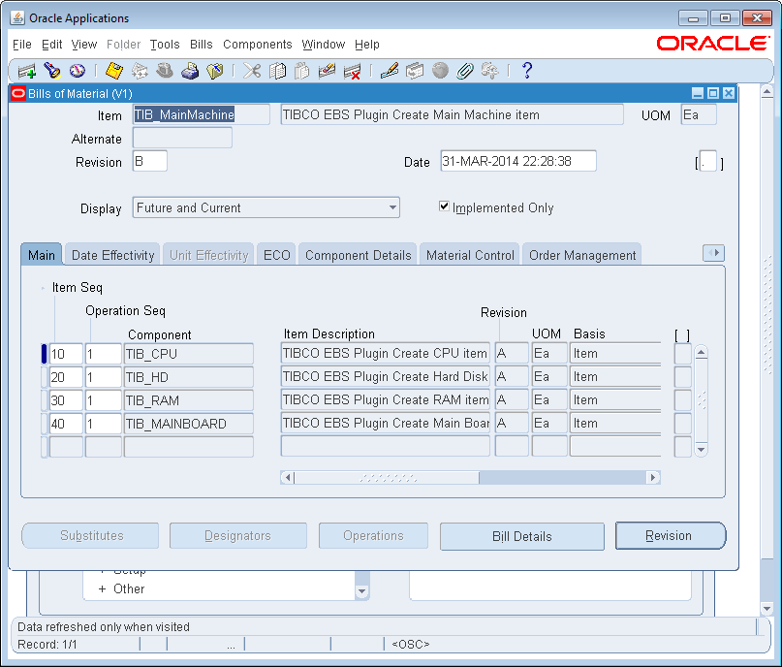Tick the checkbox in the TIB_HD row

pos(682,377)
